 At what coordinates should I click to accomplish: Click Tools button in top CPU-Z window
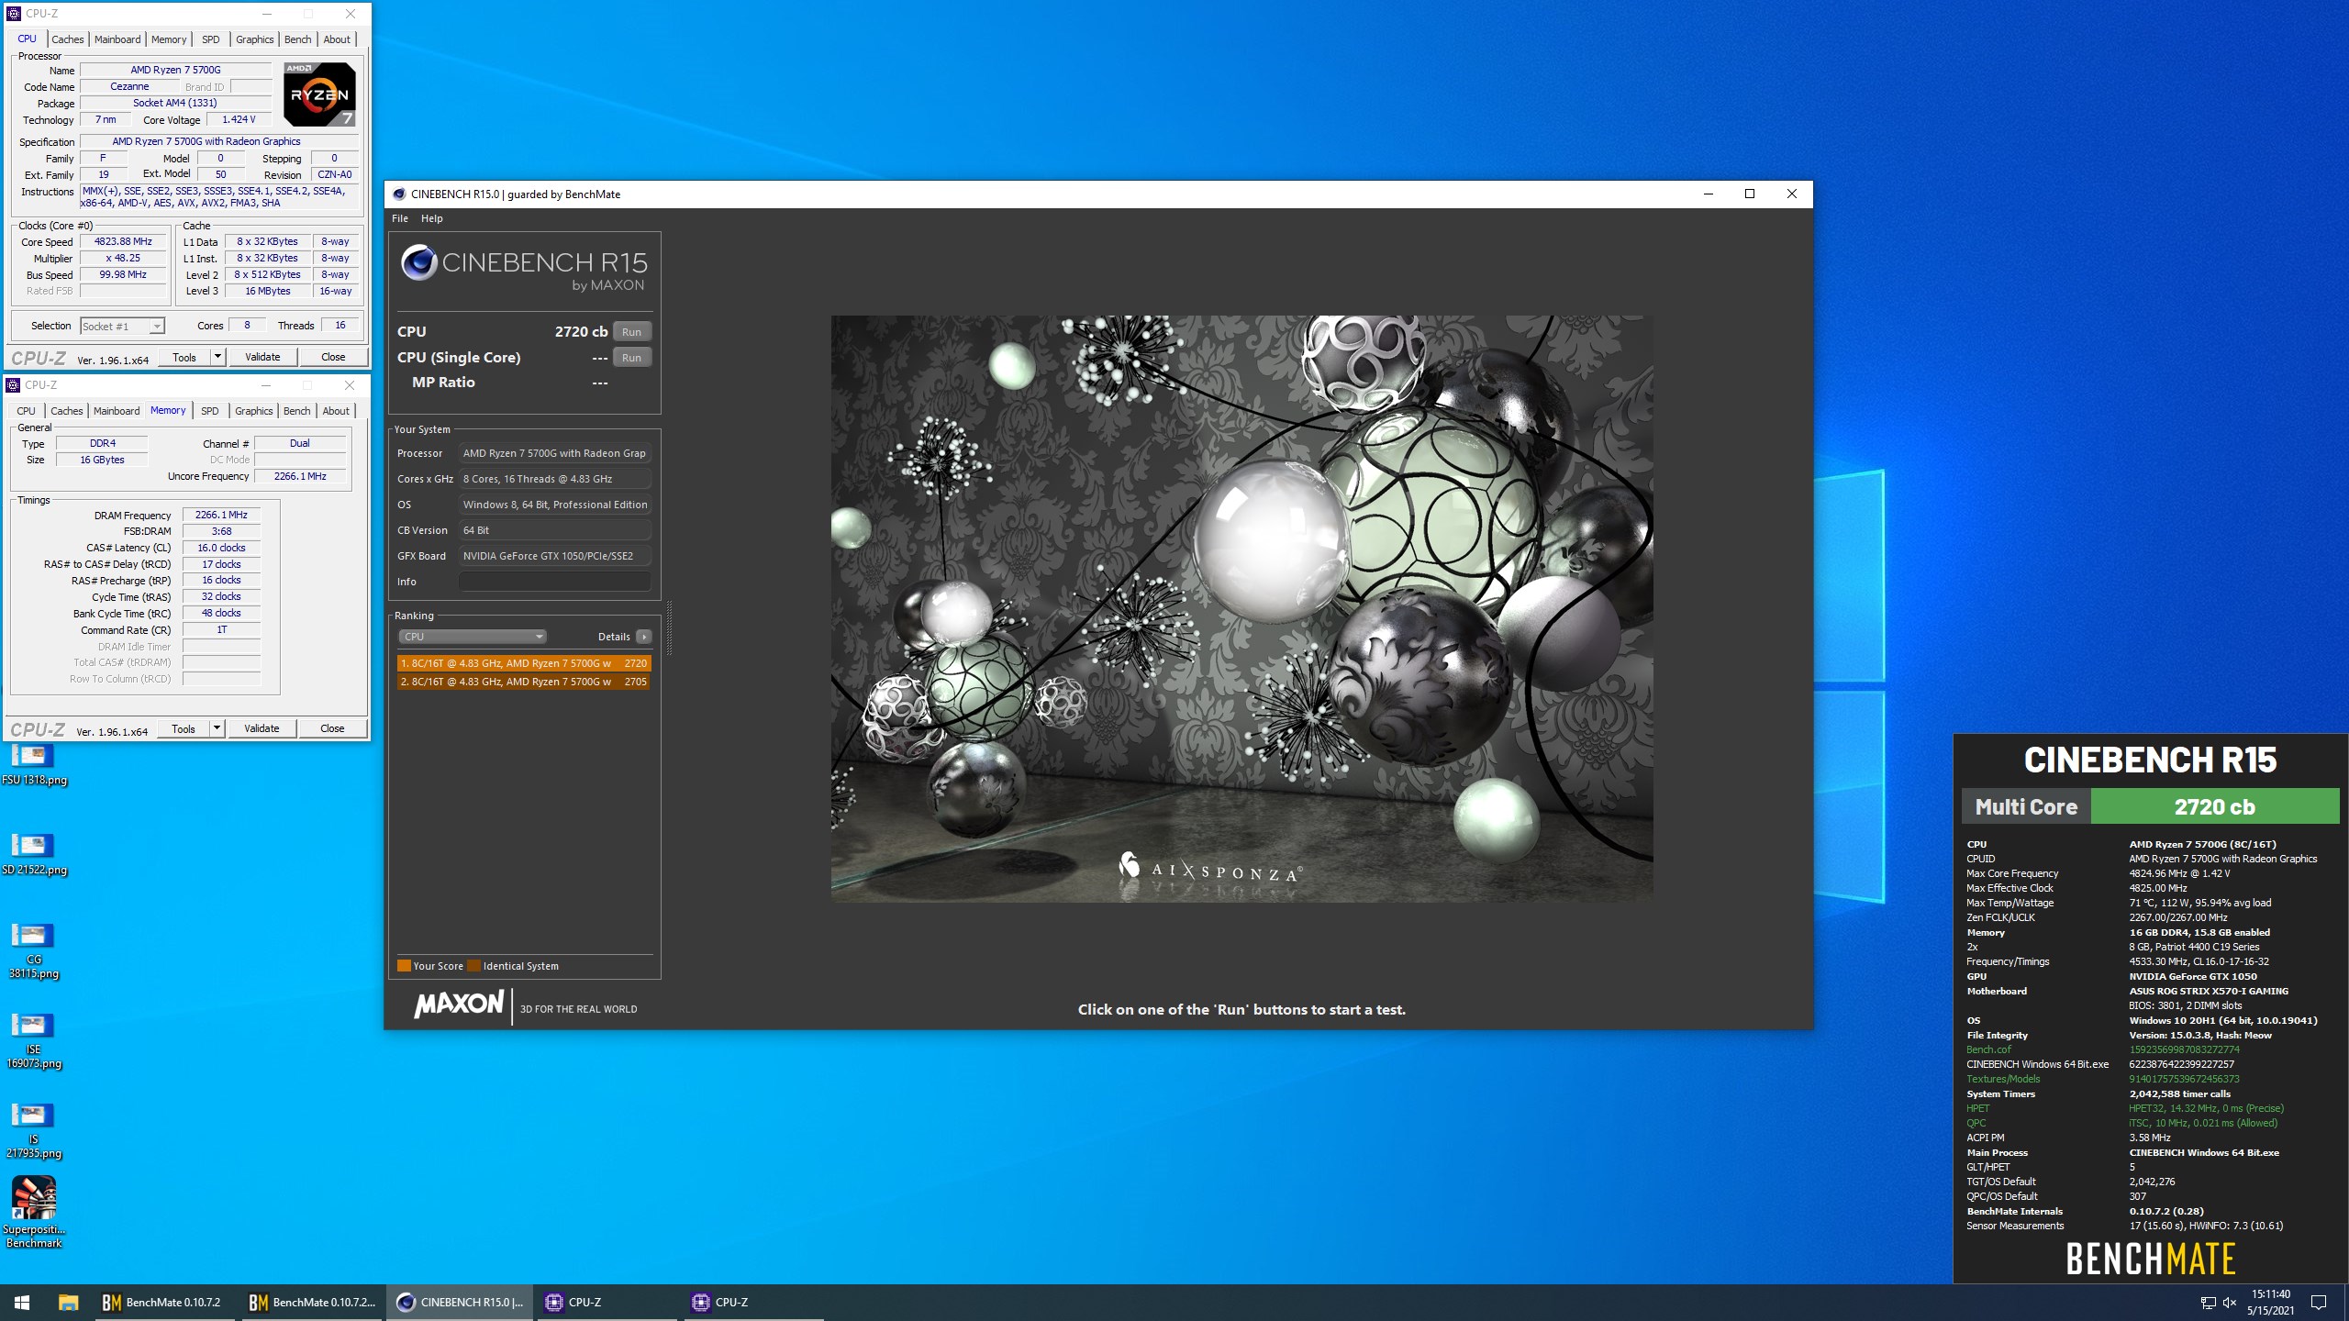(x=184, y=357)
